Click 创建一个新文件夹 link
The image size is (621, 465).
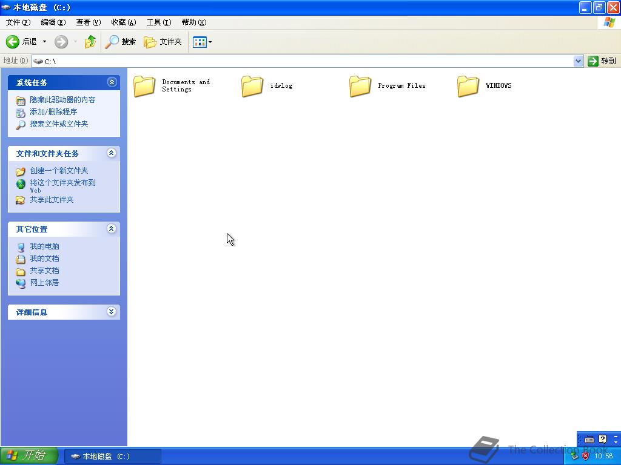pos(59,171)
